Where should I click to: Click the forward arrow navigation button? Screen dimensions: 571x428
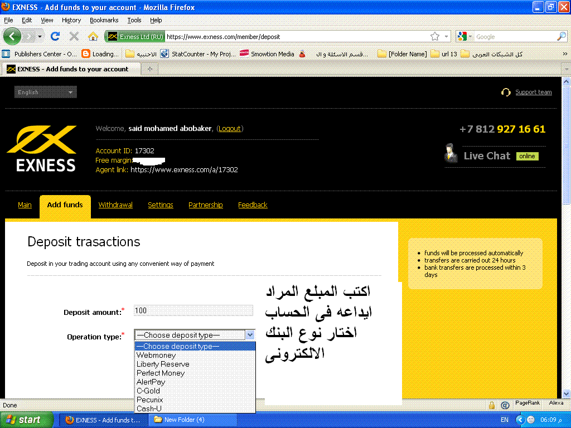click(28, 36)
